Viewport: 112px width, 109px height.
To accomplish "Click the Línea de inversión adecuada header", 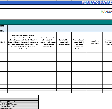I will pos(48,42).
